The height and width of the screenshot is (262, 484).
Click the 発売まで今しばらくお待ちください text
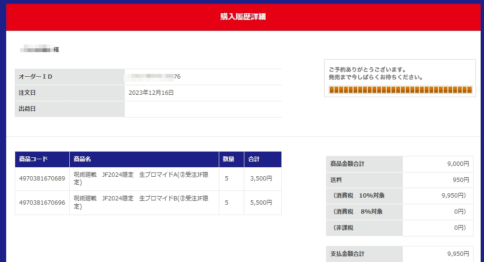tap(376, 77)
